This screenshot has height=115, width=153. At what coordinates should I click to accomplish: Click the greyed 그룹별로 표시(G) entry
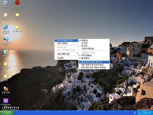(94, 53)
